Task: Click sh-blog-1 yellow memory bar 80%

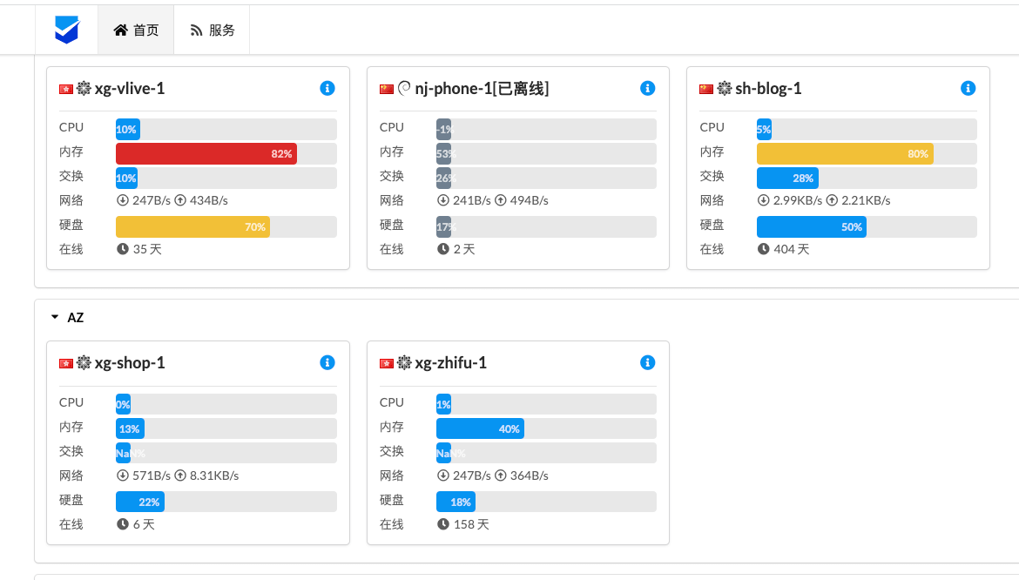Action: (845, 153)
